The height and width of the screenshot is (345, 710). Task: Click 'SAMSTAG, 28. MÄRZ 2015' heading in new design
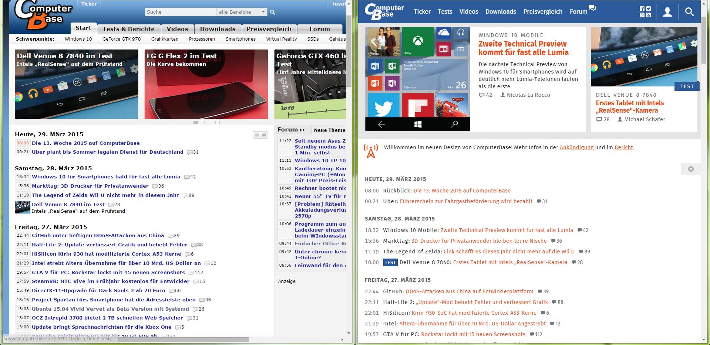tap(400, 219)
